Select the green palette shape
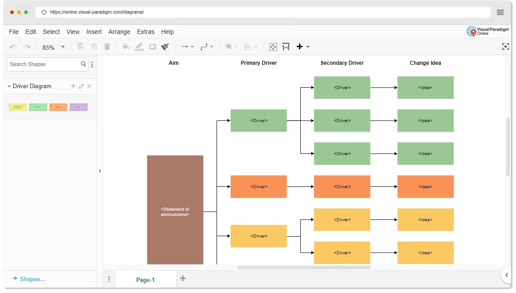The height and width of the screenshot is (293, 516). point(38,107)
